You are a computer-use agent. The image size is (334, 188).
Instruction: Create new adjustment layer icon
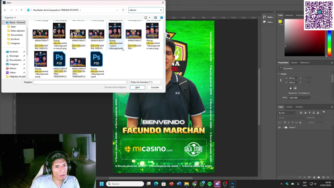[314, 178]
